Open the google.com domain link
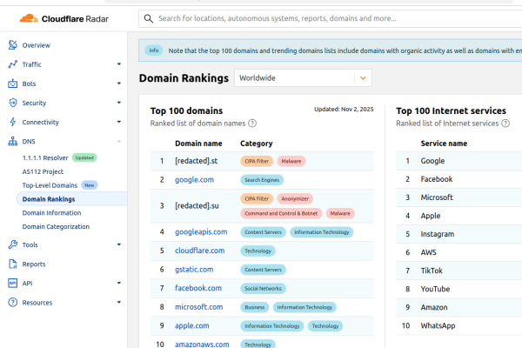 pos(194,179)
